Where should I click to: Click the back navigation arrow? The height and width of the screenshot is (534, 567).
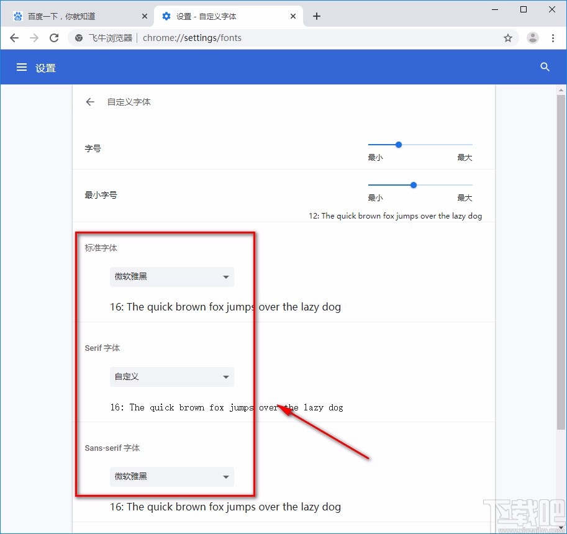pyautogui.click(x=14, y=37)
